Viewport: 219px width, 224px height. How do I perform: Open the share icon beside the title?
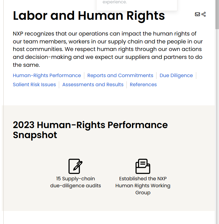coord(204,14)
